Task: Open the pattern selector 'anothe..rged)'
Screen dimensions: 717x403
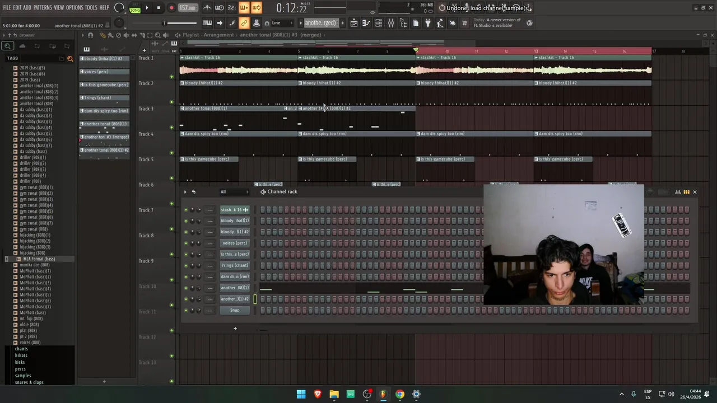Action: [320, 23]
